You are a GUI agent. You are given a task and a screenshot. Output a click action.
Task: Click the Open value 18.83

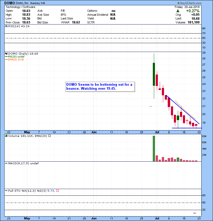tap(26, 11)
